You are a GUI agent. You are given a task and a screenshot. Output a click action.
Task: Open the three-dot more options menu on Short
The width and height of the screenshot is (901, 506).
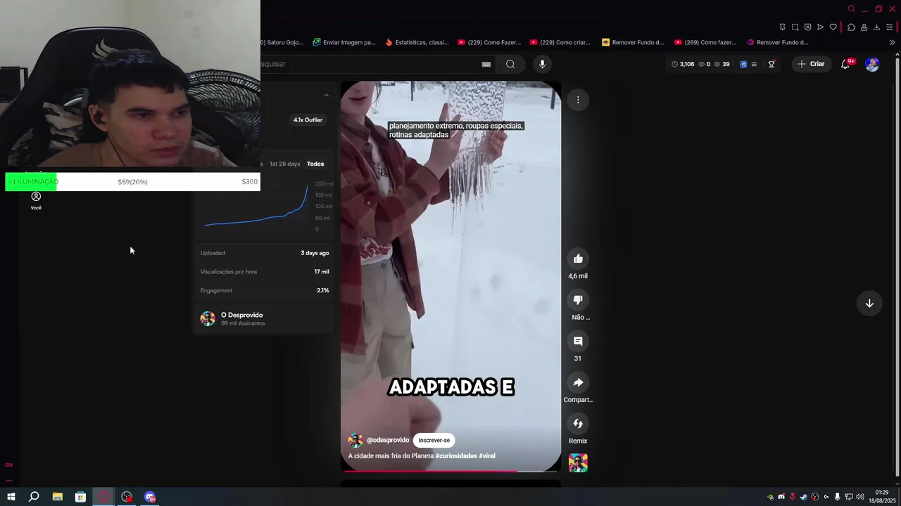click(578, 100)
